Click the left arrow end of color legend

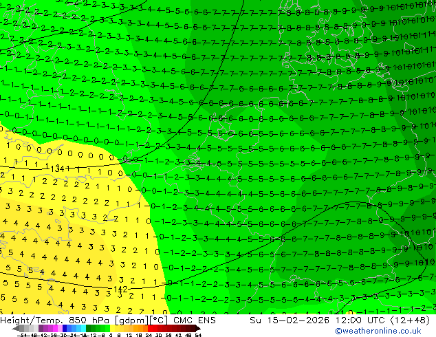(x=16, y=328)
